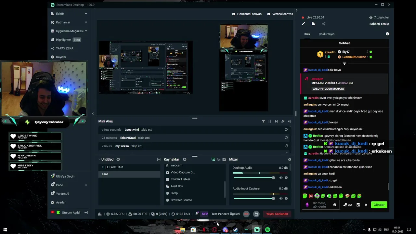Replay the Loostwind follow alert
Screen dimensions: 416x234
pos(286,129)
